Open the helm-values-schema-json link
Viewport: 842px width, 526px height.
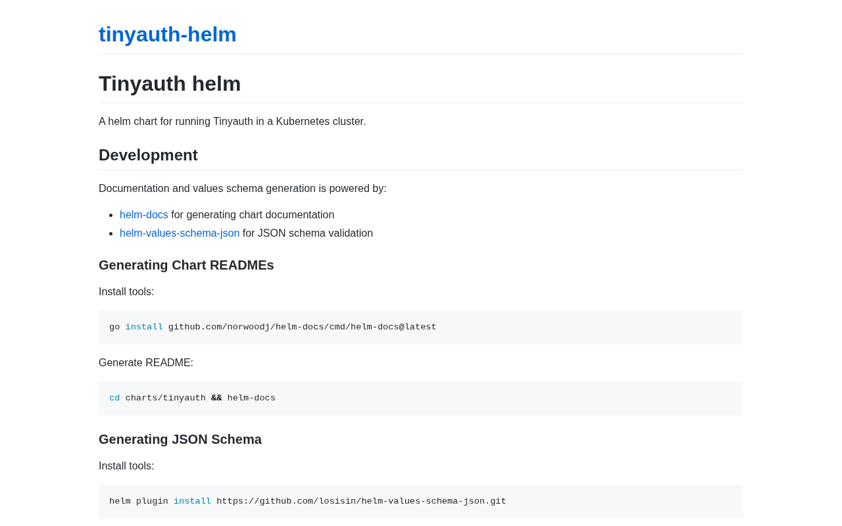coord(180,233)
